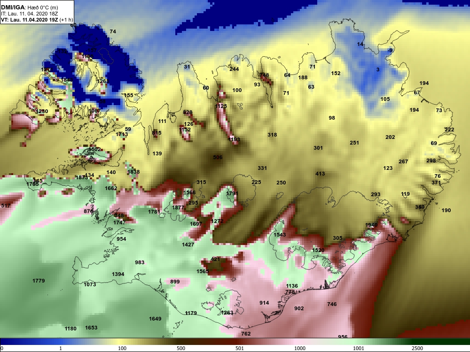Click the map value "1662"

111,188
